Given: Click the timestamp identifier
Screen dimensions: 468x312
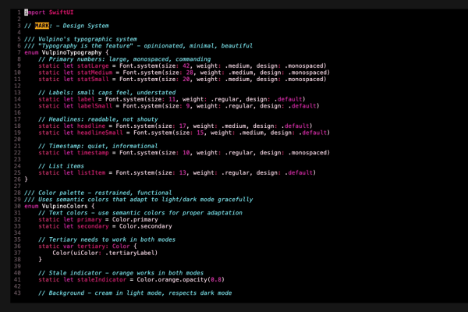Looking at the screenshot, I should click(93, 153).
